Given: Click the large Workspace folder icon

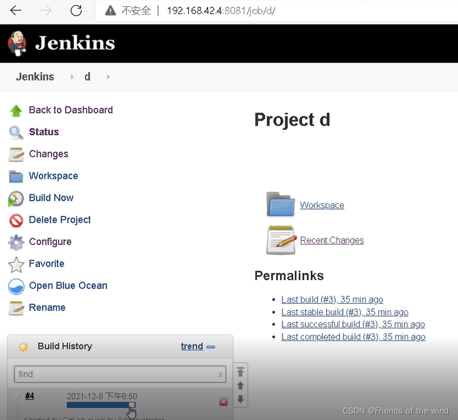Looking at the screenshot, I should pos(281,204).
